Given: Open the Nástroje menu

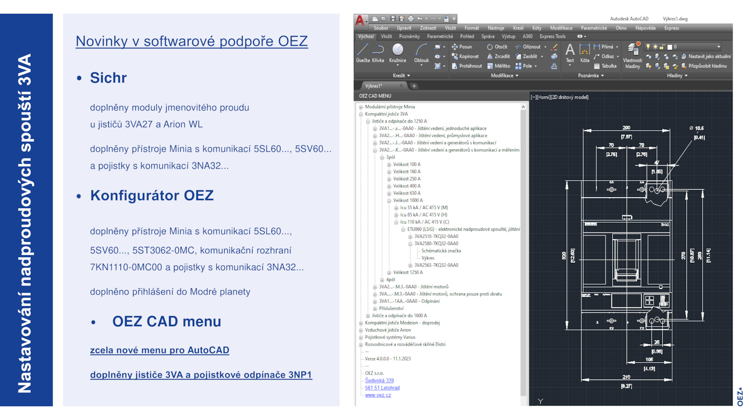Looking at the screenshot, I should tap(496, 28).
